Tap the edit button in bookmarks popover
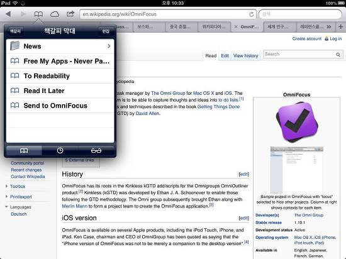The width and height of the screenshot is (346, 259). [106, 31]
